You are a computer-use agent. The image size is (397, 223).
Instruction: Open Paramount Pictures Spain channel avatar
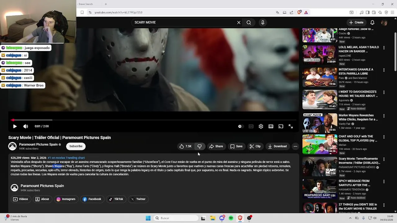(12, 146)
